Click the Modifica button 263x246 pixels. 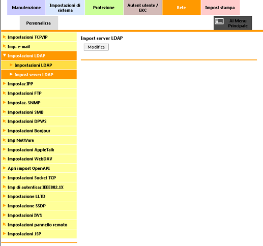[x=96, y=47]
